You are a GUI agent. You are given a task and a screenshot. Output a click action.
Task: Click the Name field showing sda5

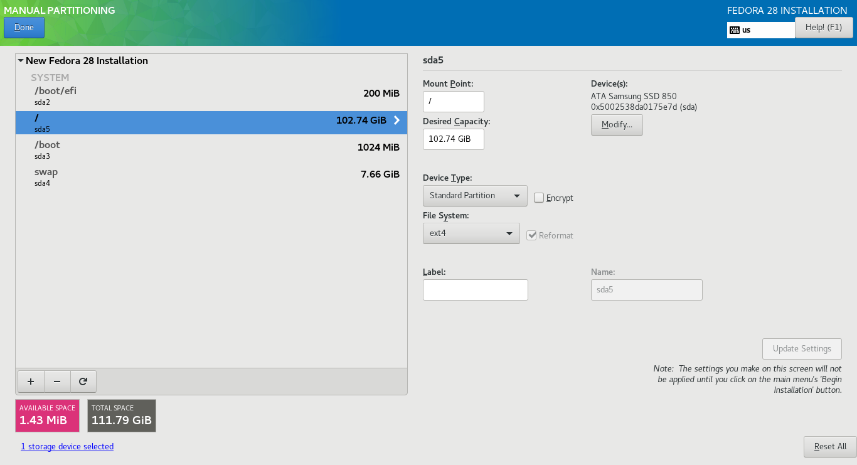(x=647, y=290)
